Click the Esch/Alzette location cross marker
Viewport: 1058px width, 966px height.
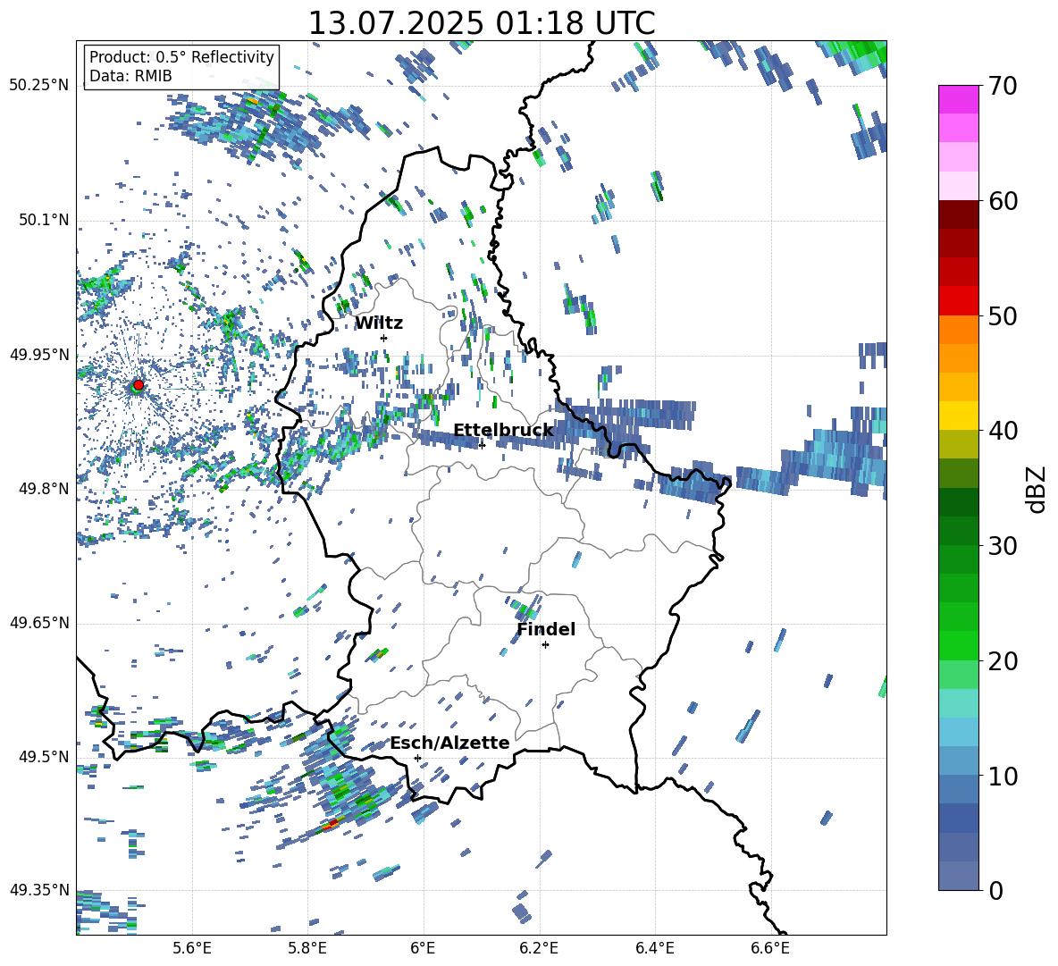pos(417,758)
